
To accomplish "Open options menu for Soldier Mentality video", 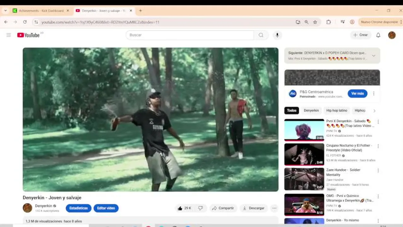I will click(x=378, y=171).
